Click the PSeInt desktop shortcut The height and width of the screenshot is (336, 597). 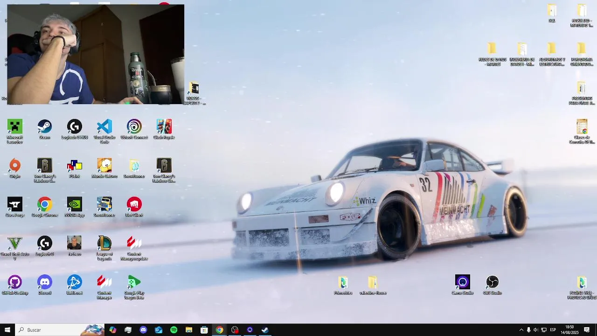point(75,168)
